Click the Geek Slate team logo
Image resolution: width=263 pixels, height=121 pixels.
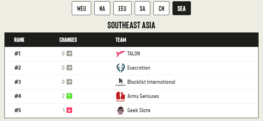click(121, 111)
